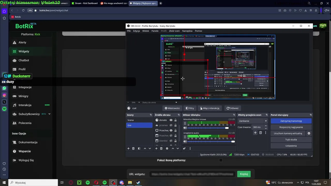This screenshot has height=186, width=331.
Task: Select the Scena scene in Sceny list
Action: 139,120
